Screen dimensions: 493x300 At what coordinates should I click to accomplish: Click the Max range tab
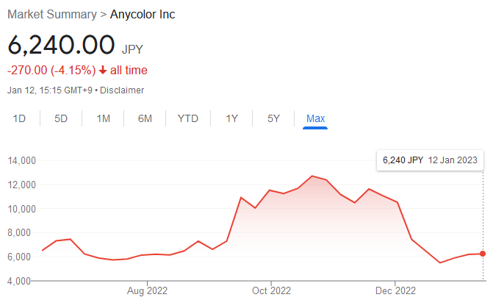[315, 118]
